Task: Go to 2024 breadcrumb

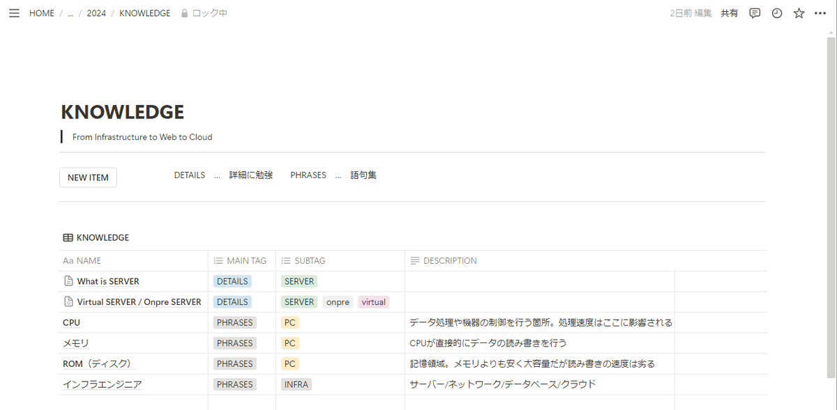Action: click(x=96, y=13)
